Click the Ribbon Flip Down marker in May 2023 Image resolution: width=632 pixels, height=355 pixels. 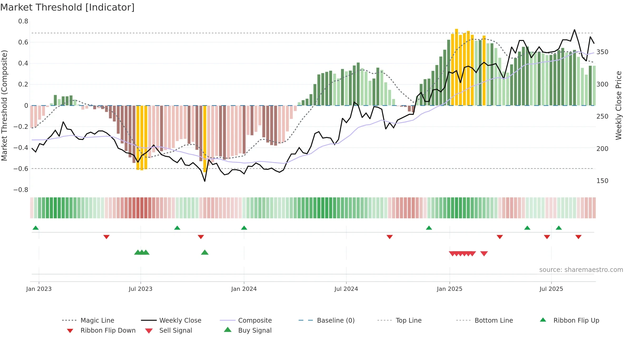106,237
